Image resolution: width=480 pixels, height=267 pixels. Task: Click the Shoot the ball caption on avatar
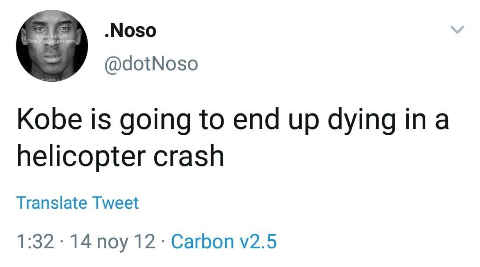click(52, 36)
